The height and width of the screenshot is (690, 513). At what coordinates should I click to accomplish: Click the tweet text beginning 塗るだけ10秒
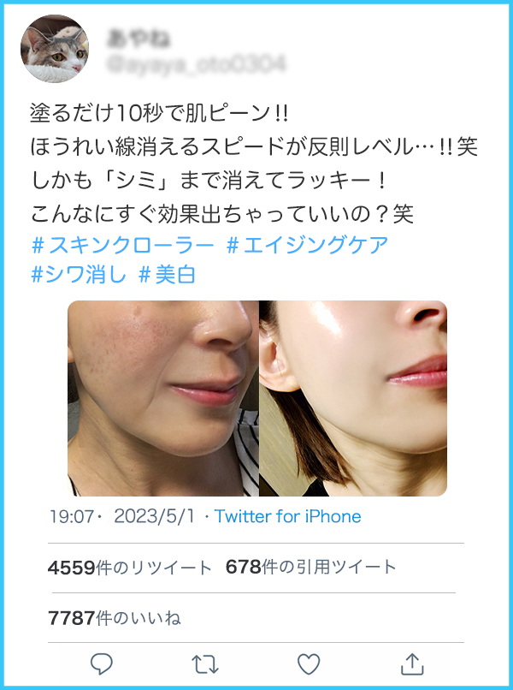254,164
